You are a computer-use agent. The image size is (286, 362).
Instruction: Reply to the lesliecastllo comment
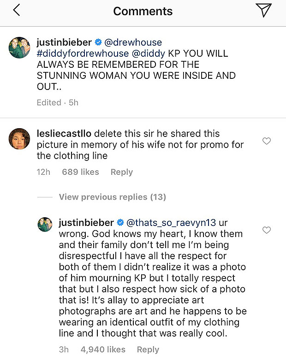click(x=122, y=172)
